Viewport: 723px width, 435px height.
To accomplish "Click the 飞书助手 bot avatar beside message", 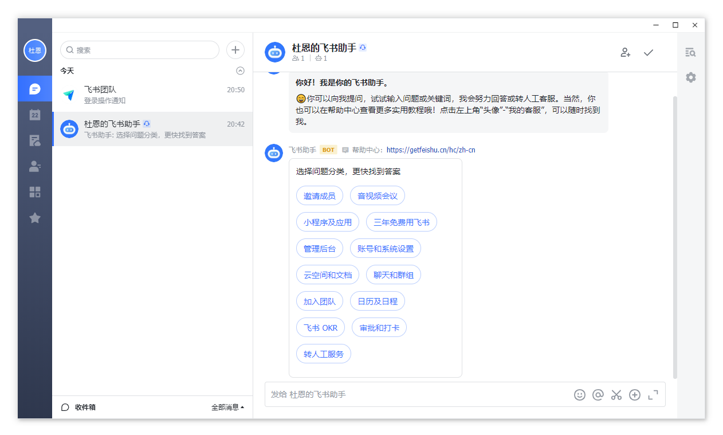I will tap(274, 153).
